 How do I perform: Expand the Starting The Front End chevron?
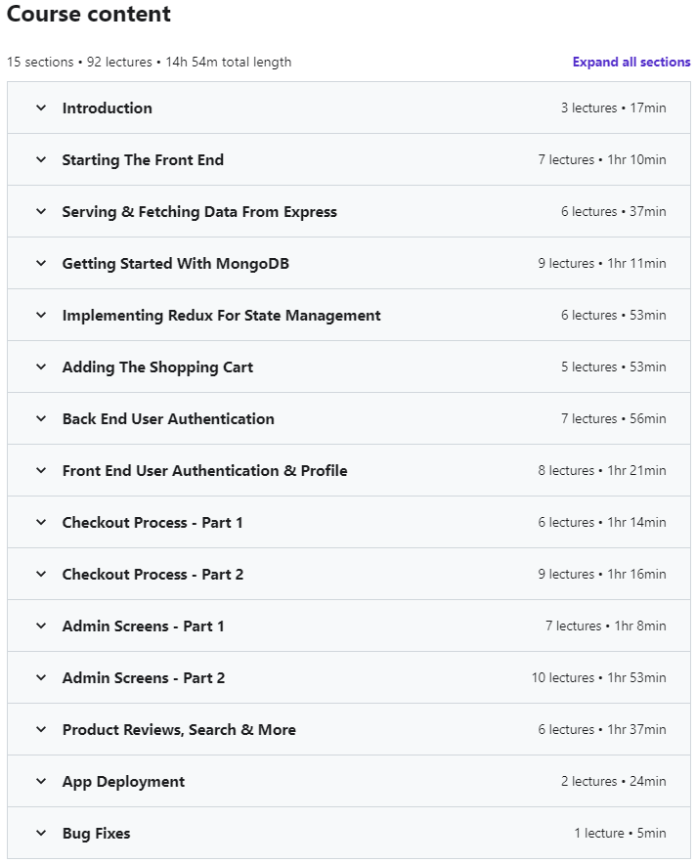(41, 159)
